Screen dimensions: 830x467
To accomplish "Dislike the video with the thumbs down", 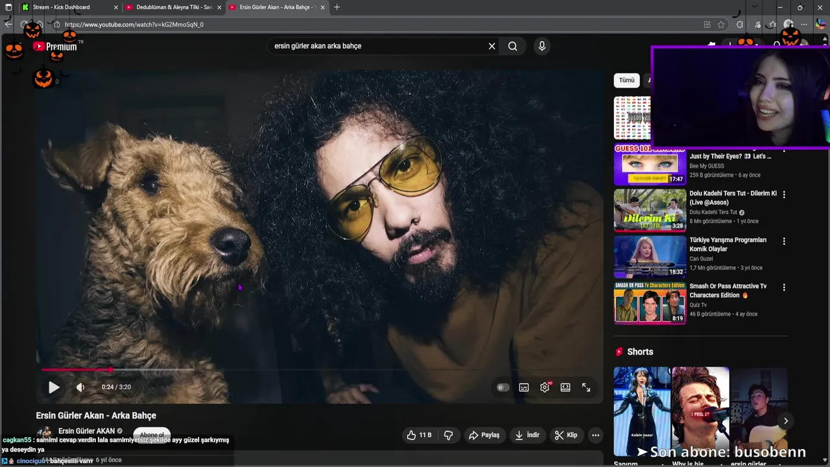I will 448,435.
